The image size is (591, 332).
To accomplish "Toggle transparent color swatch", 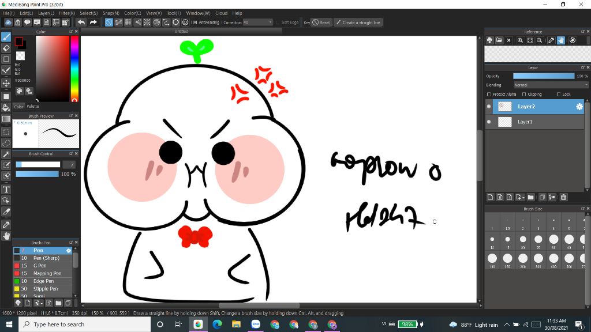I will coord(20,56).
